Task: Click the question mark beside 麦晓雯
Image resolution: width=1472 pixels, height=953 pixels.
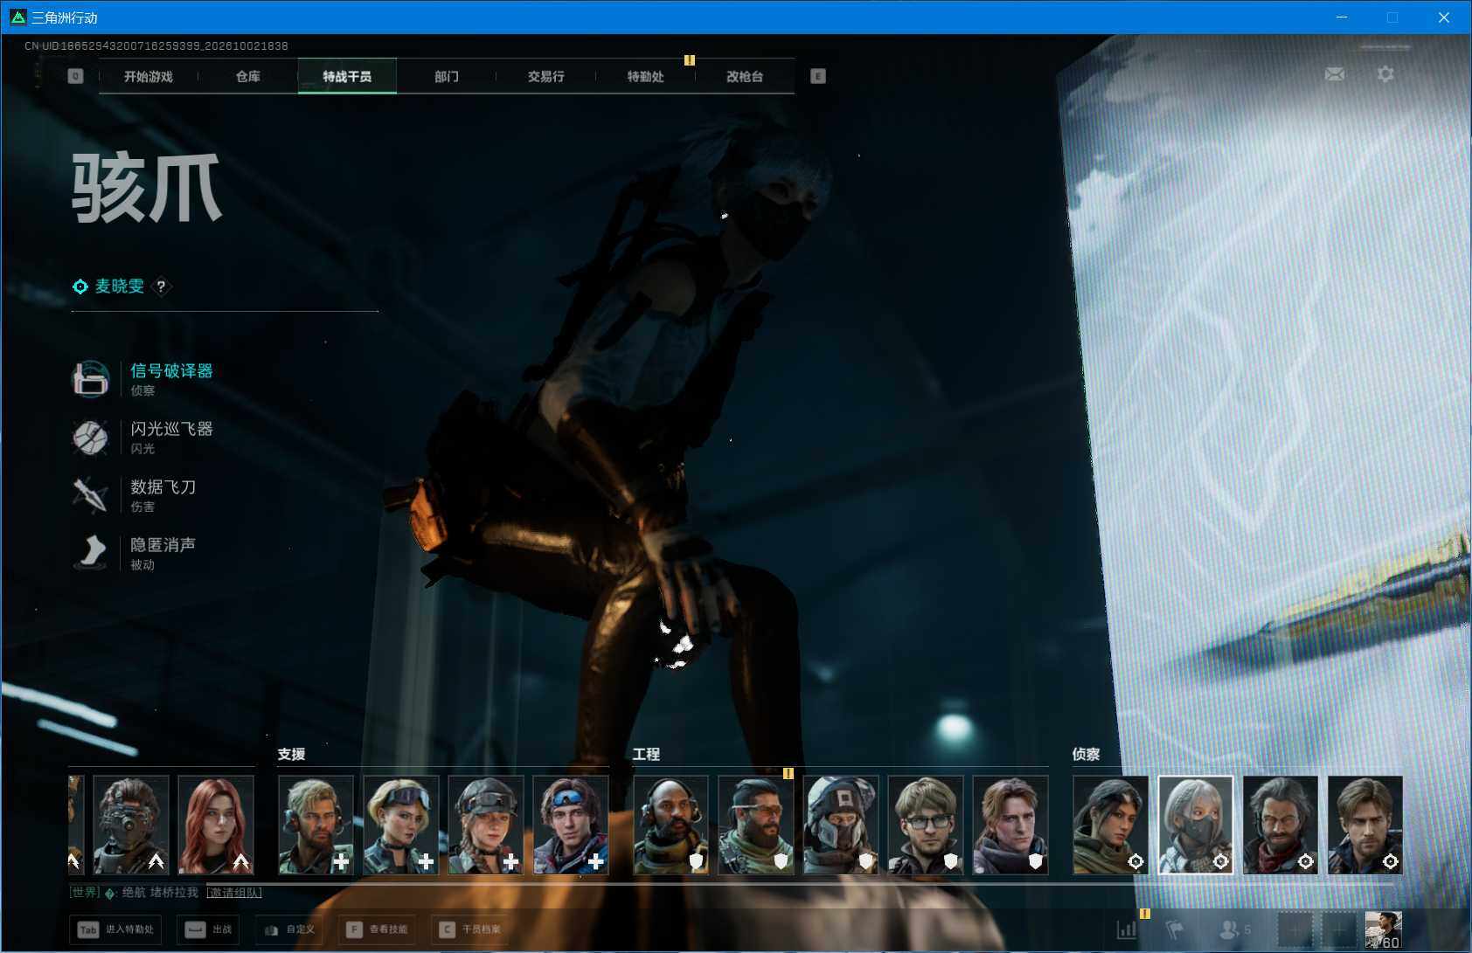Action: click(161, 287)
